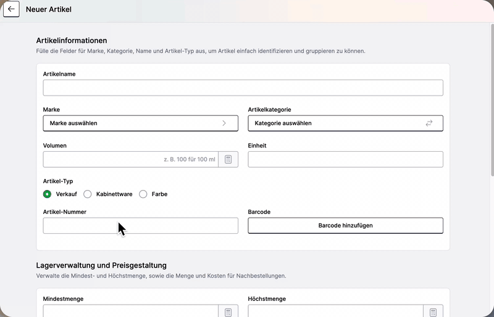The height and width of the screenshot is (317, 494).
Task: Focus the Höchstmenge input field
Action: (335, 311)
